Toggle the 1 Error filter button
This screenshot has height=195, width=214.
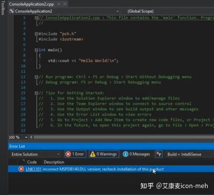[75, 154]
